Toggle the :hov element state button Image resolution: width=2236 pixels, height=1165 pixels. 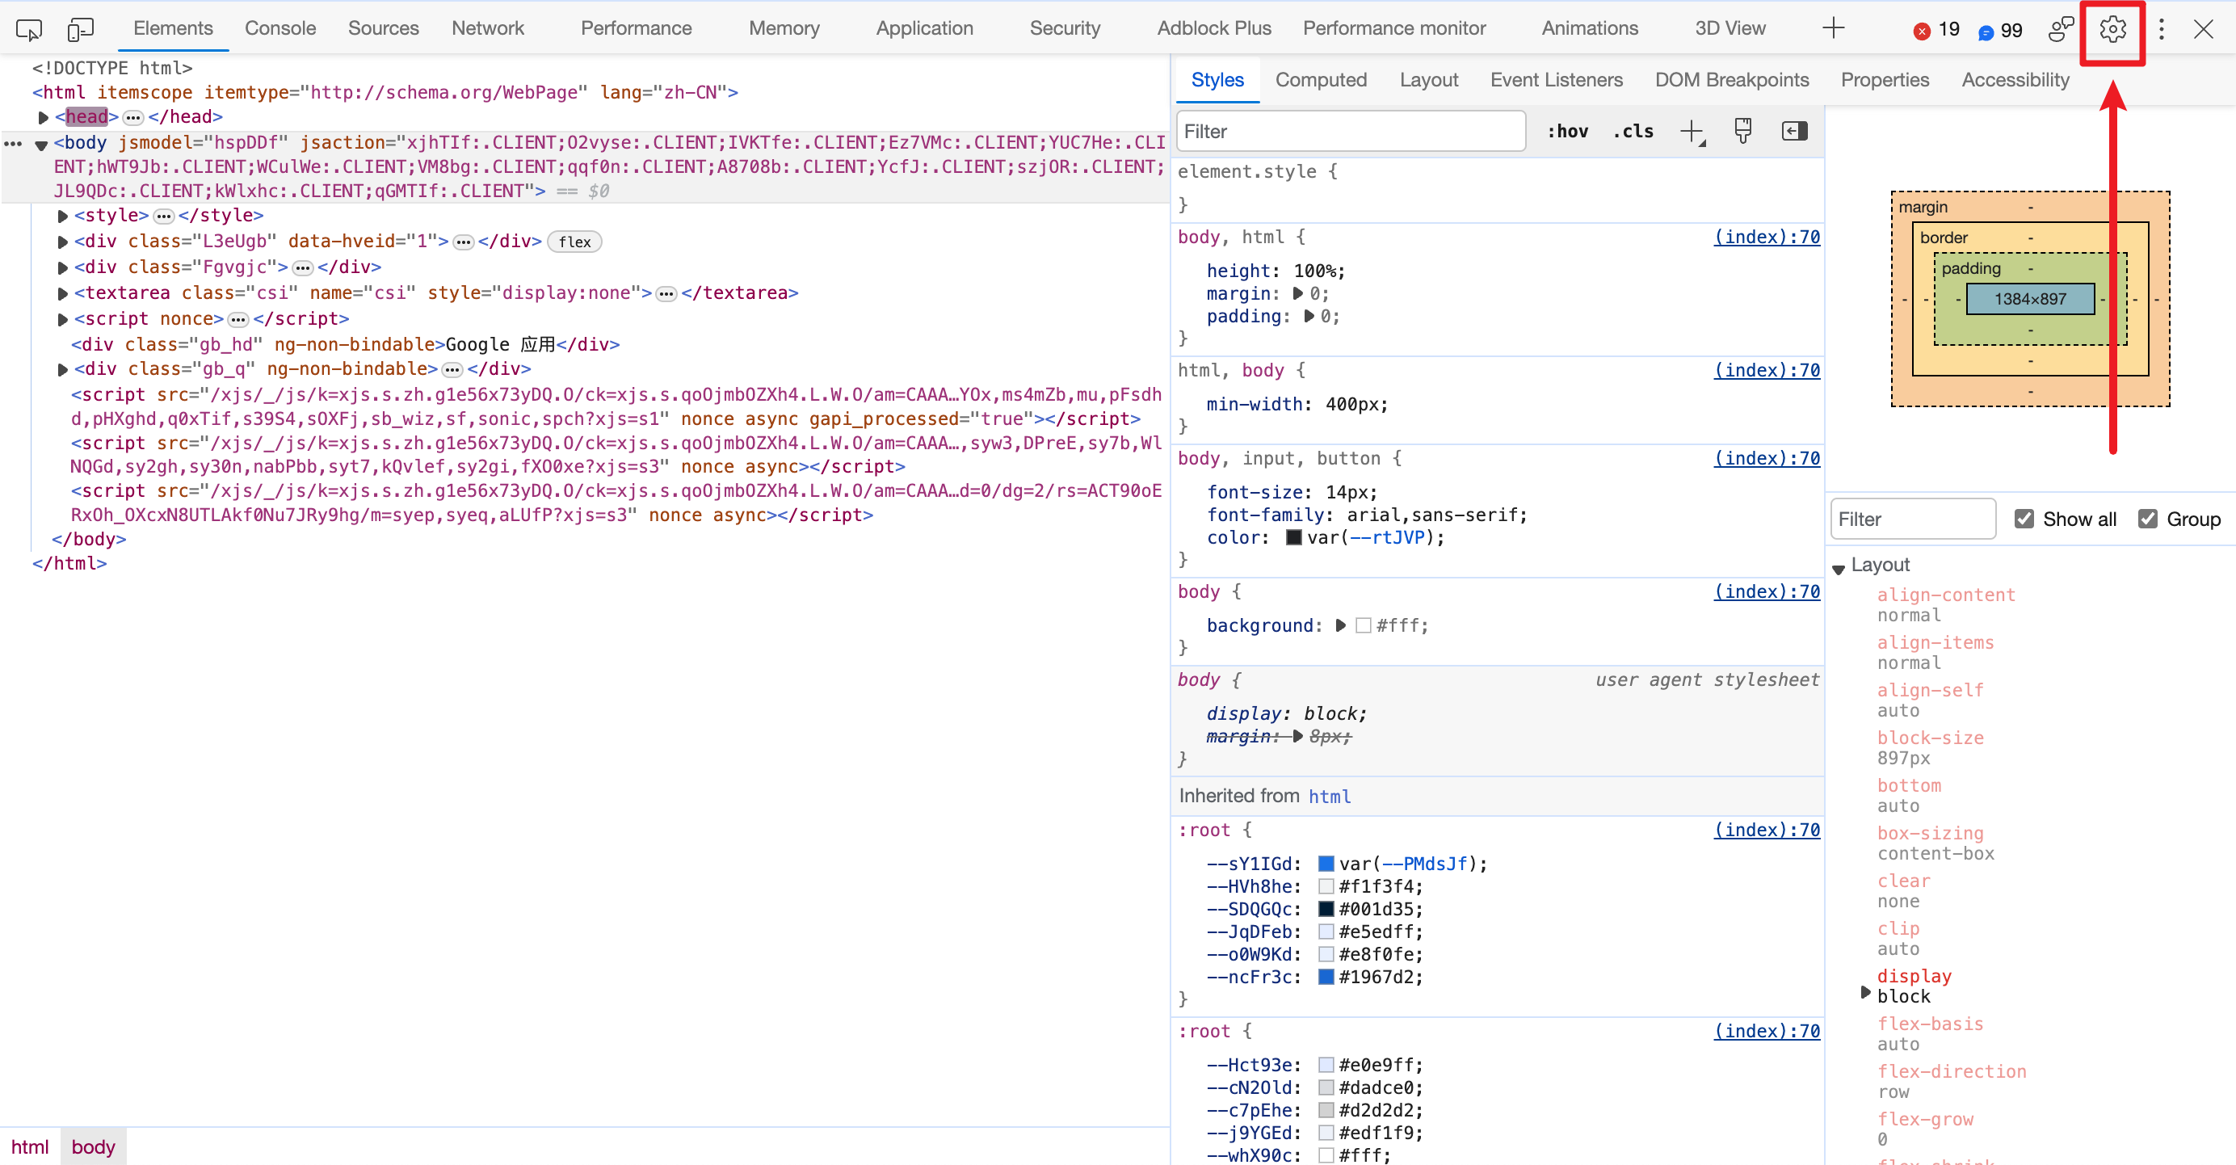[x=1567, y=131]
